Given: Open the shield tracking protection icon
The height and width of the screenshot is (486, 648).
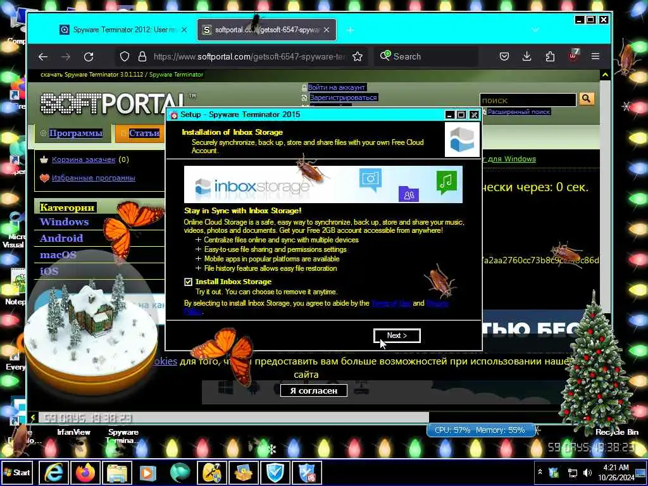Looking at the screenshot, I should [x=125, y=56].
